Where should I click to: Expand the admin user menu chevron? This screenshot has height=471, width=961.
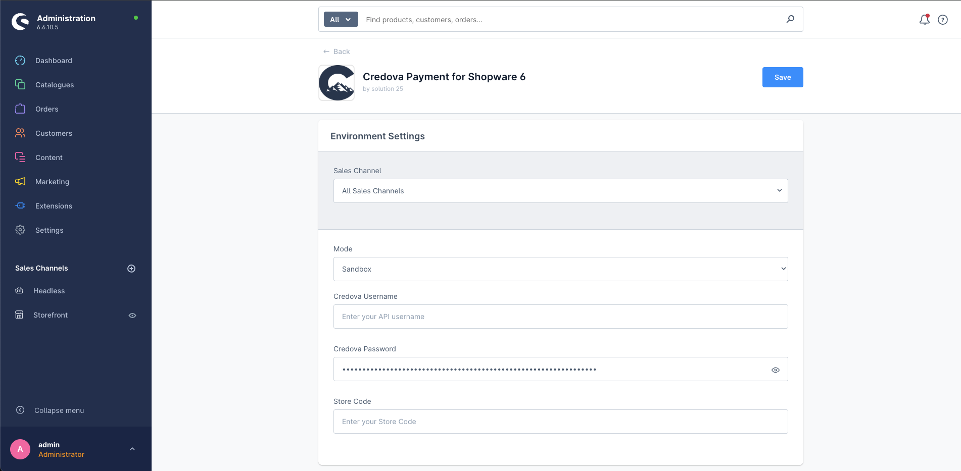tap(132, 449)
